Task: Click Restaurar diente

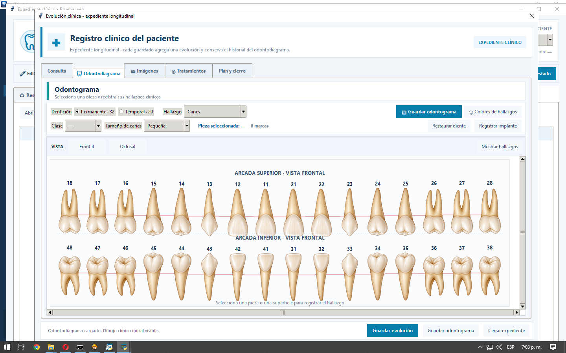Action: (x=449, y=126)
